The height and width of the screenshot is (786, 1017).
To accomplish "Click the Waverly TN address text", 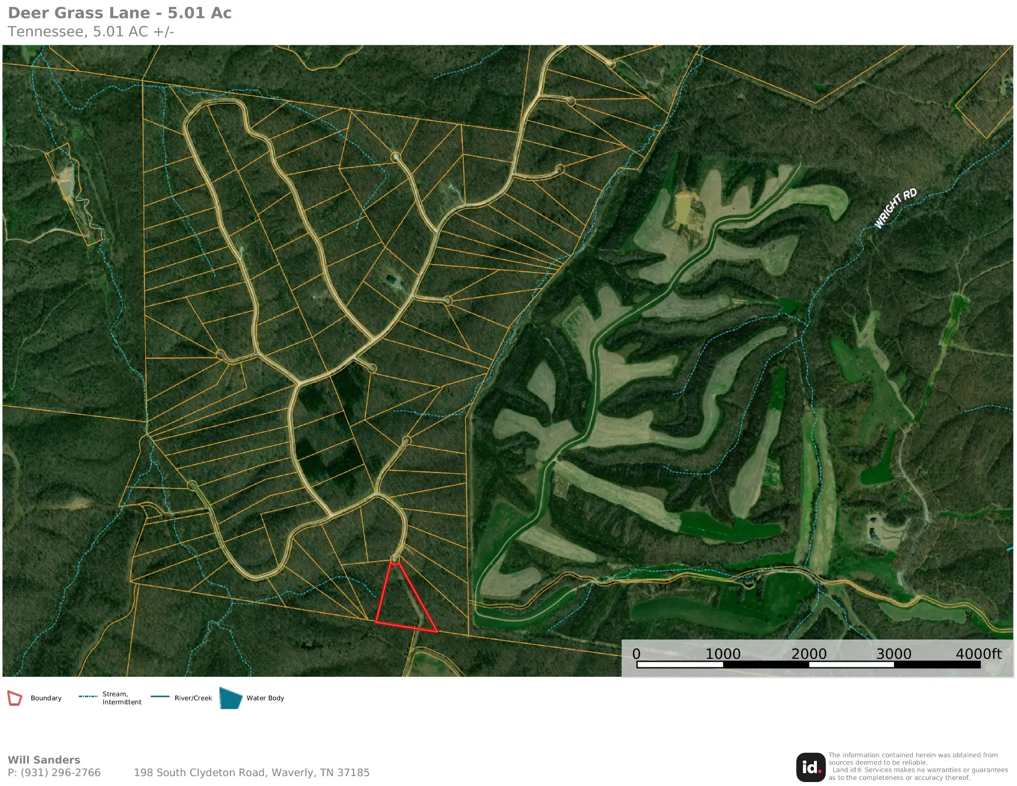I will point(252,772).
